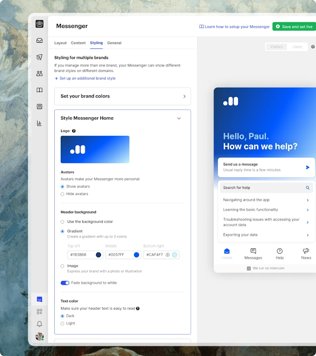
Task: Expand the Set your brand colors section
Action: pyautogui.click(x=122, y=96)
